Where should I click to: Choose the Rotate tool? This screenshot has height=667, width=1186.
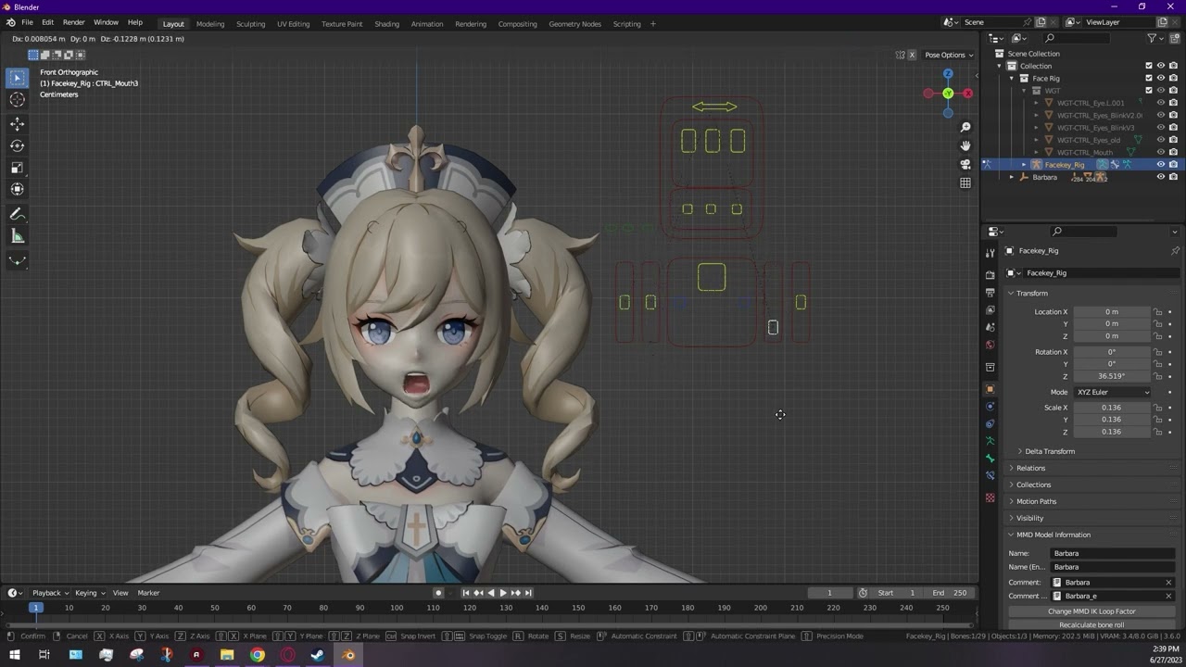pos(17,145)
